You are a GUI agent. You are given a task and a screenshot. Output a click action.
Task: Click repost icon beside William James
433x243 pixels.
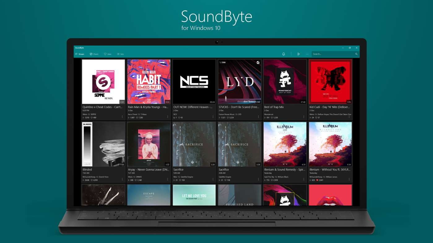click(324, 177)
